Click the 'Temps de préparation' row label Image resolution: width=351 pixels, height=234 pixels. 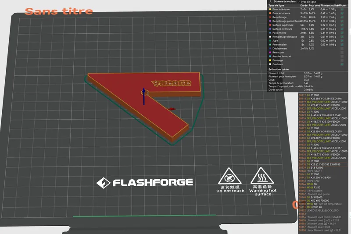click(x=281, y=83)
